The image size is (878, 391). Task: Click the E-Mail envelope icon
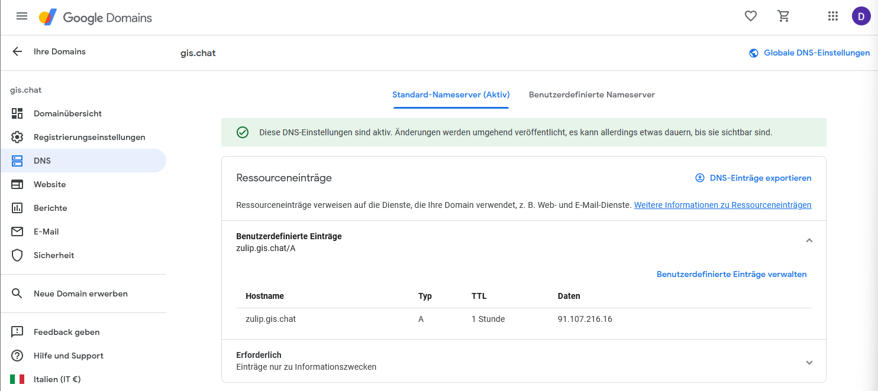(17, 232)
